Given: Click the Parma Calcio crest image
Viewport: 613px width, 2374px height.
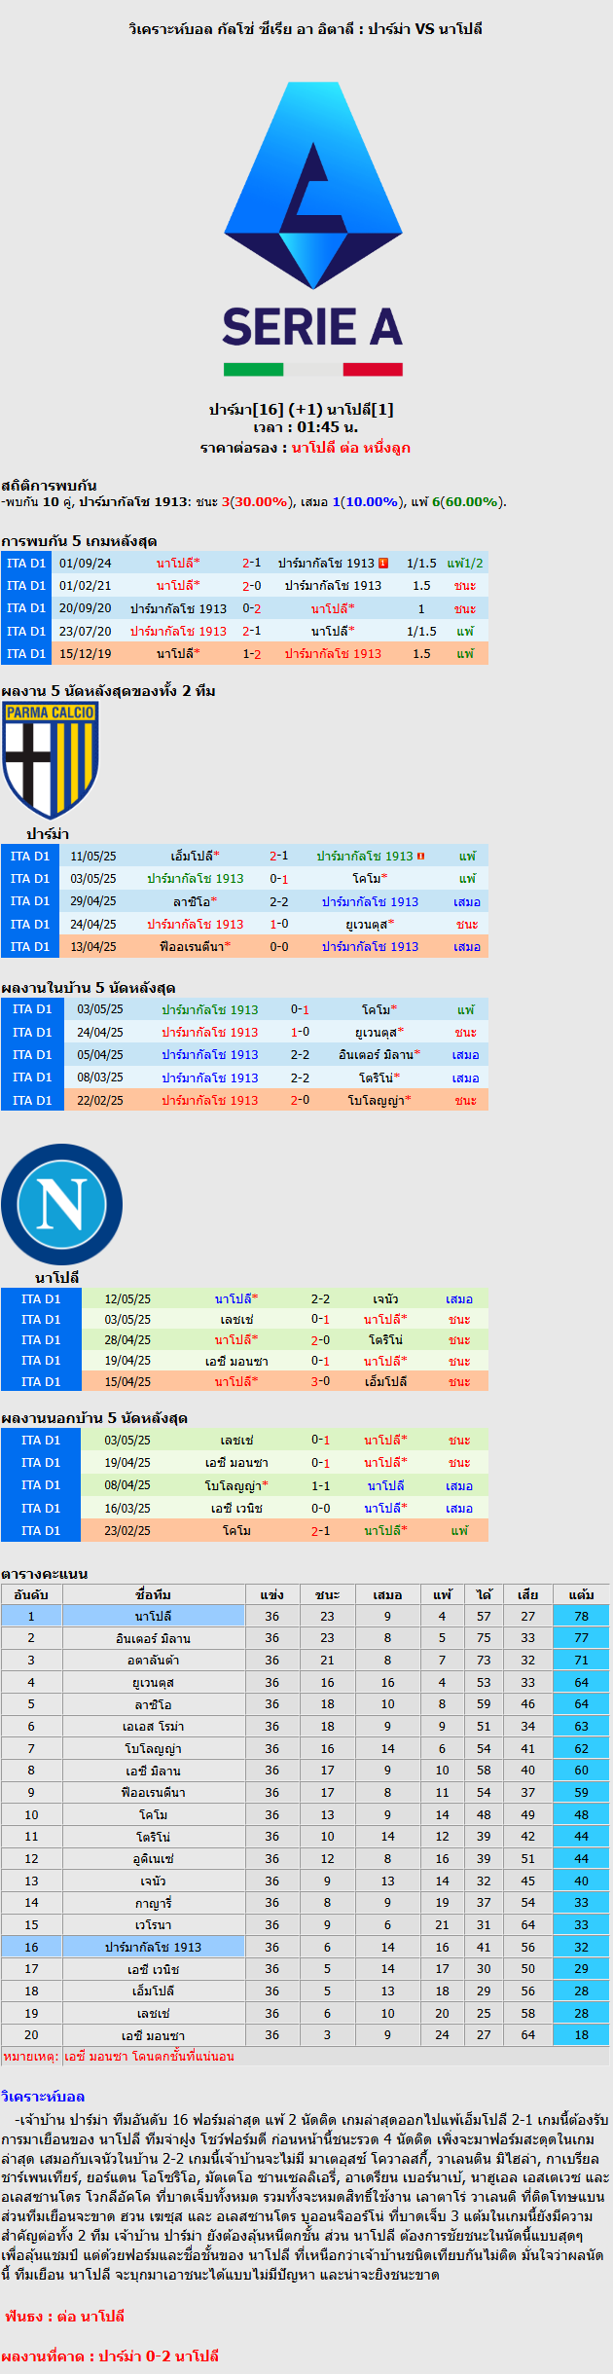Looking at the screenshot, I should pyautogui.click(x=51, y=760).
